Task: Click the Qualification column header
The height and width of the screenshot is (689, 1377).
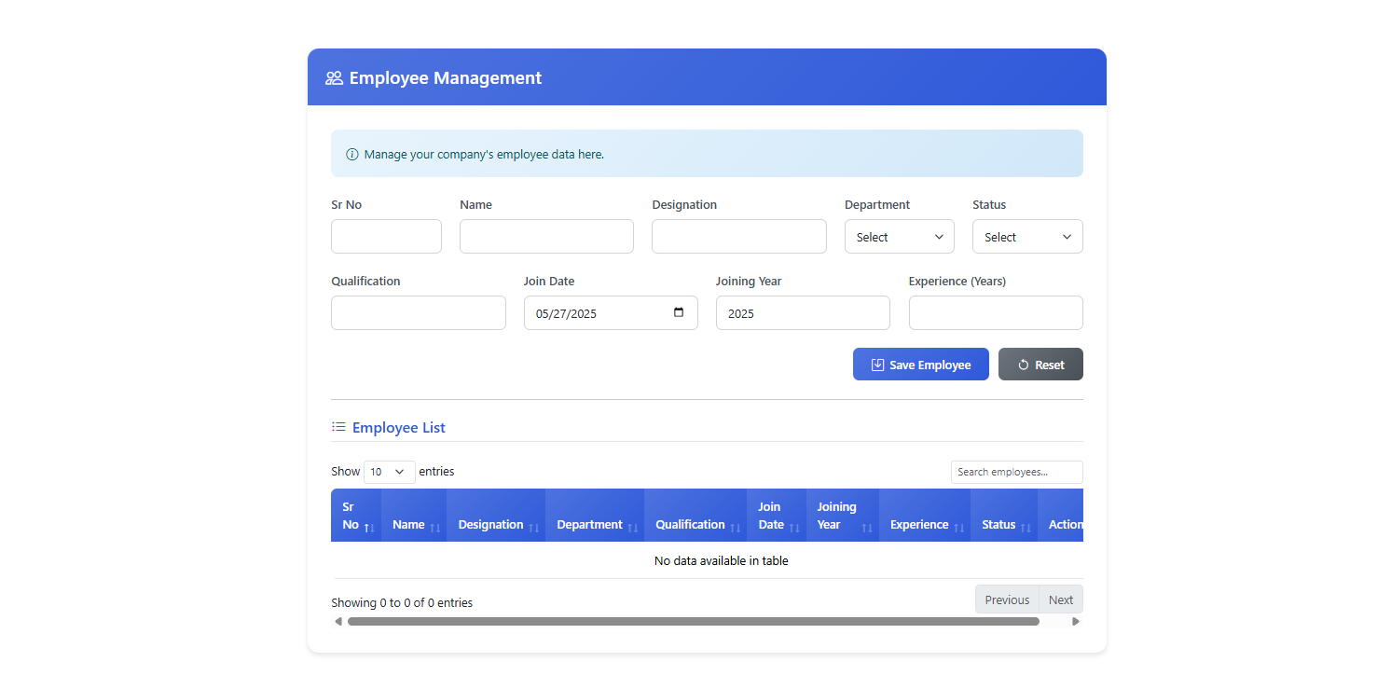Action: [690, 524]
